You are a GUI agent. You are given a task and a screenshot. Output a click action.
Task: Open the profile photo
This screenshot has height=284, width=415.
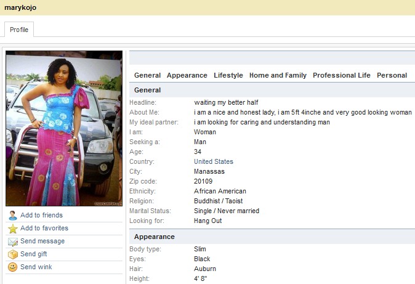(64, 128)
